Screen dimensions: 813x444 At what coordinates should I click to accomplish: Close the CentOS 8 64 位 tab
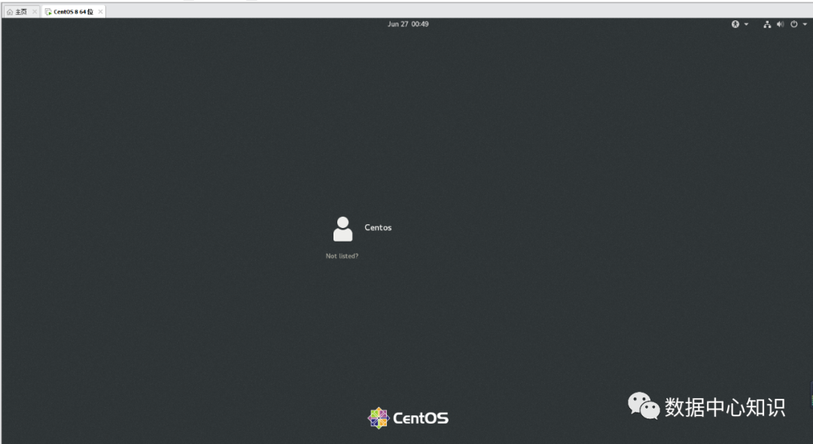pyautogui.click(x=101, y=11)
